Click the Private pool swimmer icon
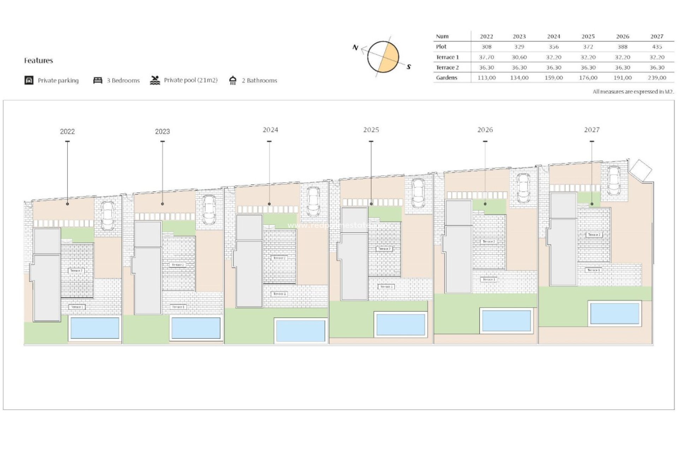The width and height of the screenshot is (678, 452). point(155,80)
